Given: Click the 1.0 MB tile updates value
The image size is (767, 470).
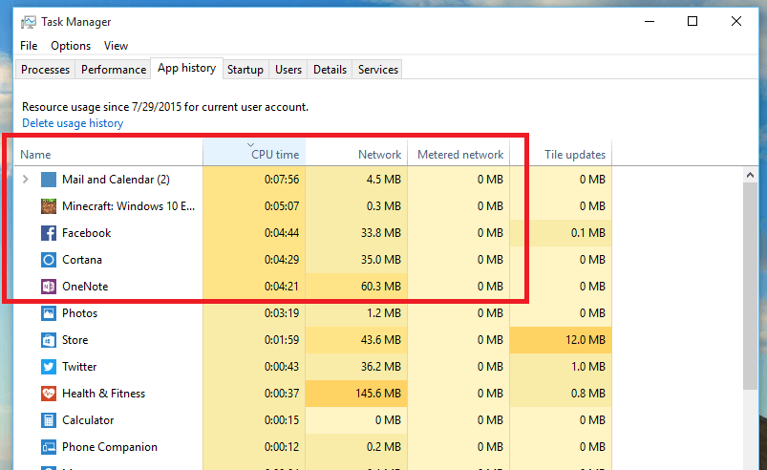Looking at the screenshot, I should tap(588, 367).
